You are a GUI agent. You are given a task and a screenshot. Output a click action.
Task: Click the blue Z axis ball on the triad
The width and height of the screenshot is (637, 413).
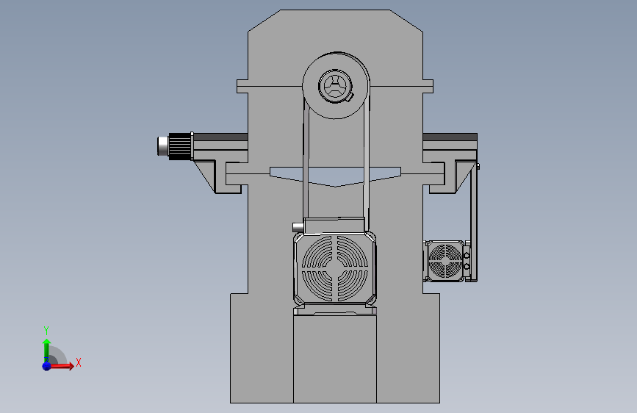pyautogui.click(x=46, y=366)
